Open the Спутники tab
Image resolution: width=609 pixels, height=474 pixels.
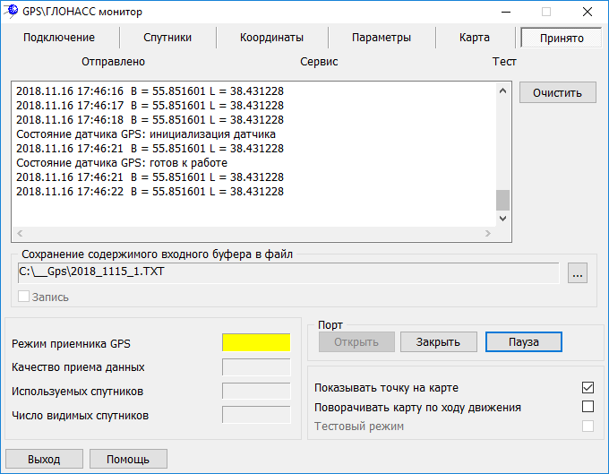click(x=167, y=38)
